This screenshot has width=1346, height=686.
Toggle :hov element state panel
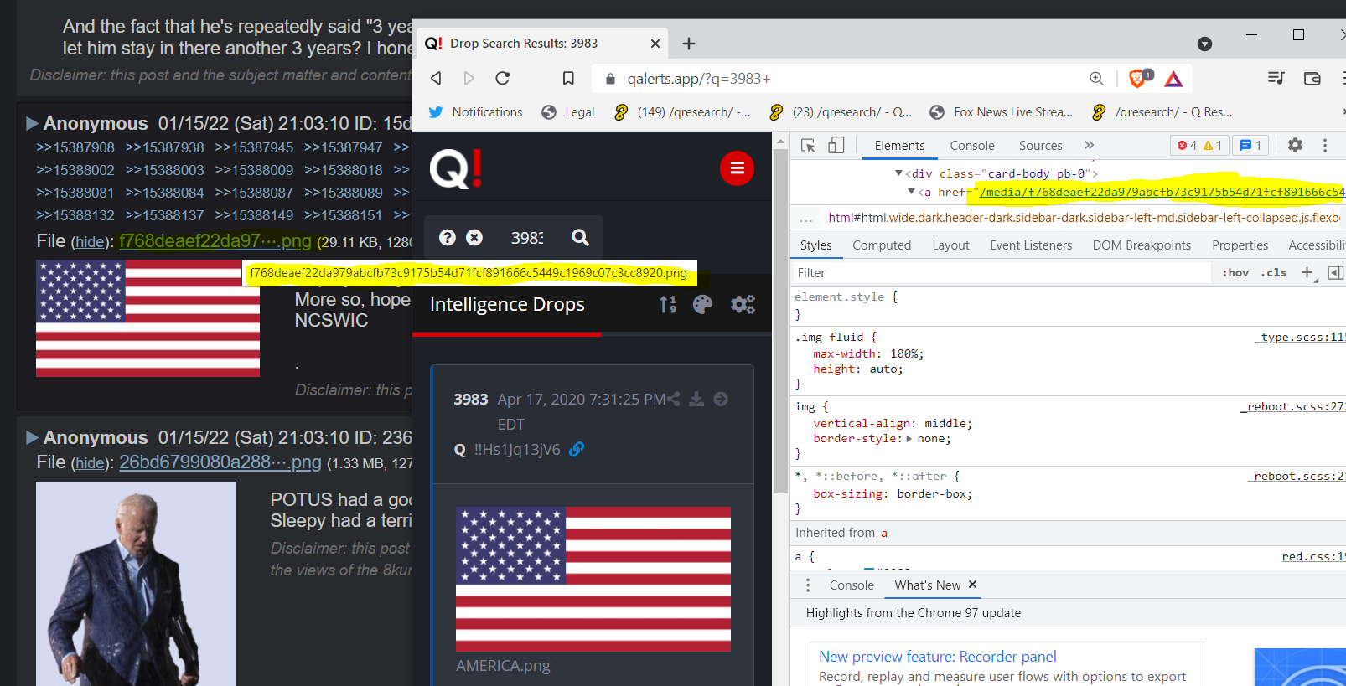[x=1235, y=273]
